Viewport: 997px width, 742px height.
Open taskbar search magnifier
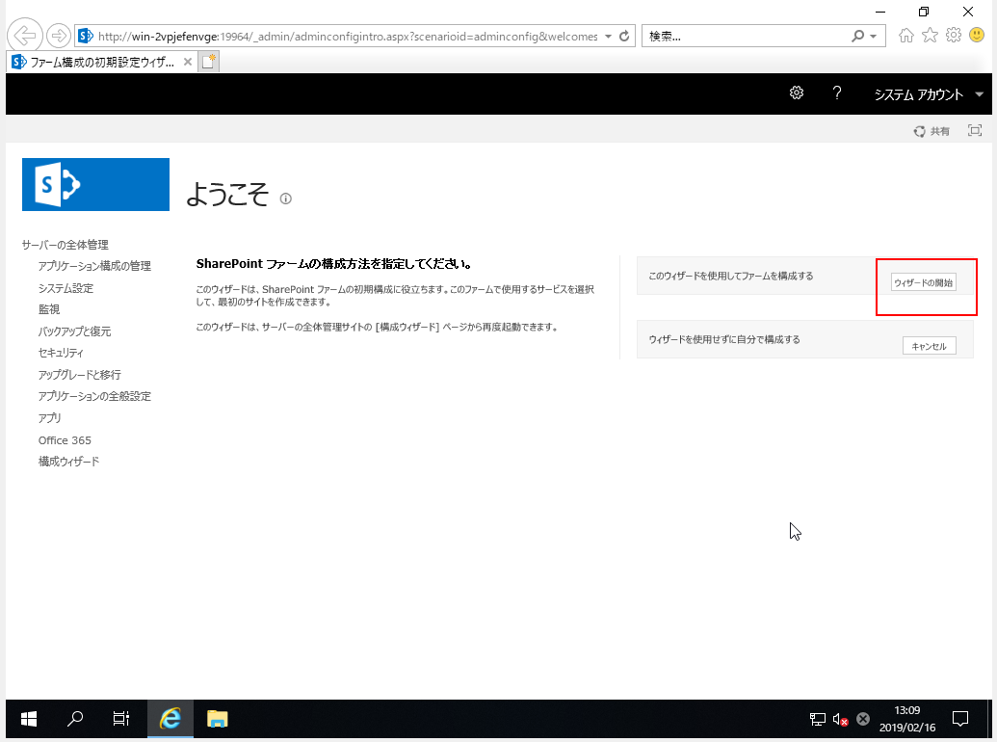point(75,719)
